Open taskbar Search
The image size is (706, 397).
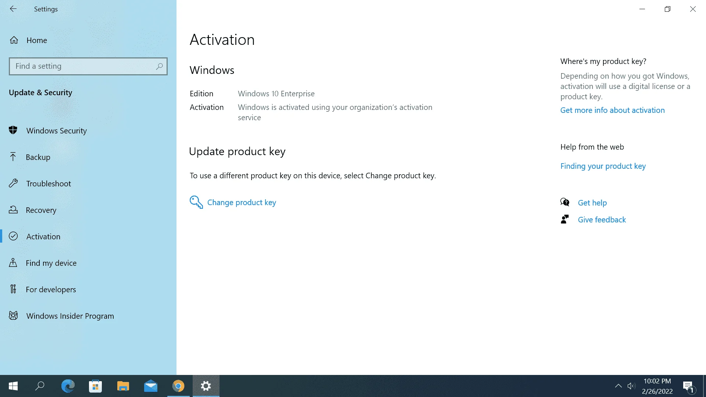click(x=40, y=386)
